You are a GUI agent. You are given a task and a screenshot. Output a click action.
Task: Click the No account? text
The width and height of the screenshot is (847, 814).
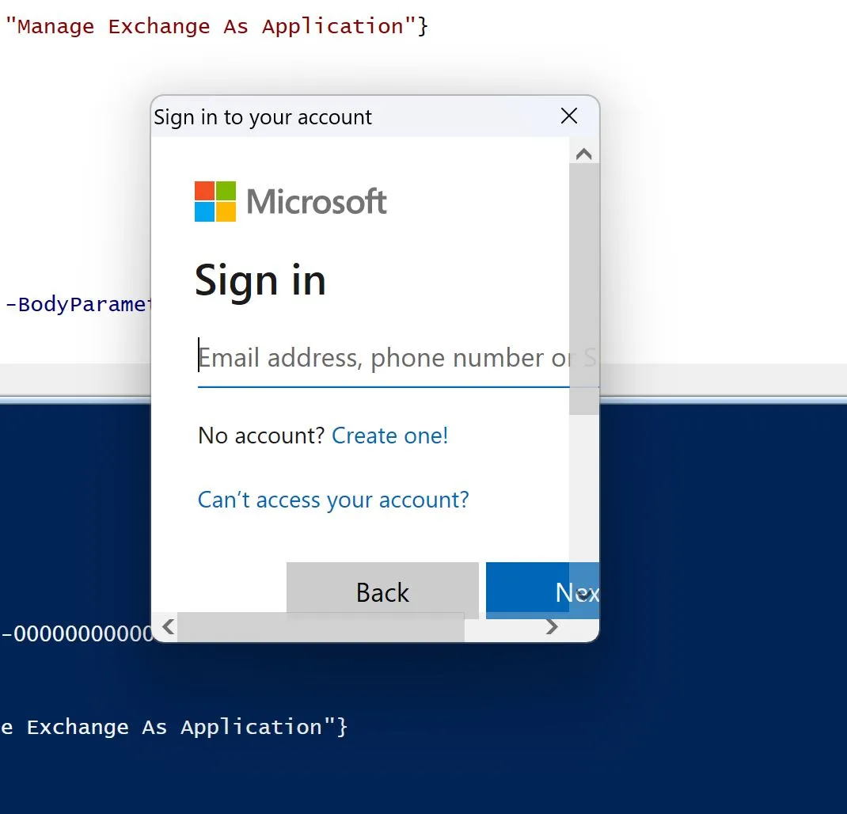tap(261, 435)
